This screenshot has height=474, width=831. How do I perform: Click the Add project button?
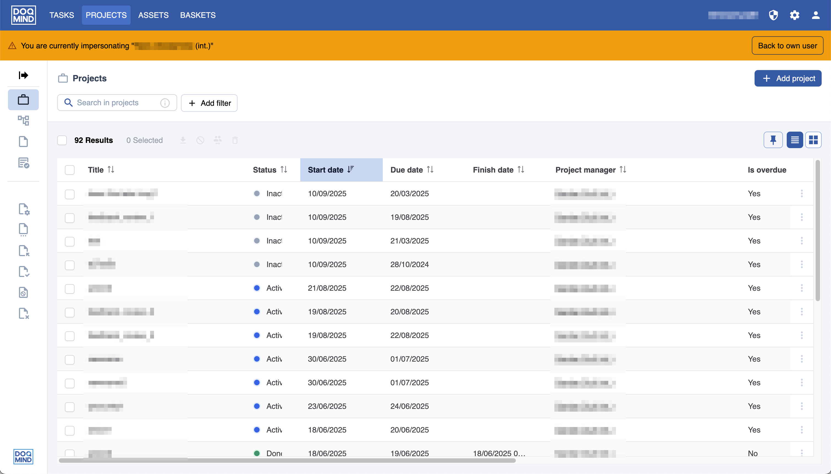click(788, 78)
